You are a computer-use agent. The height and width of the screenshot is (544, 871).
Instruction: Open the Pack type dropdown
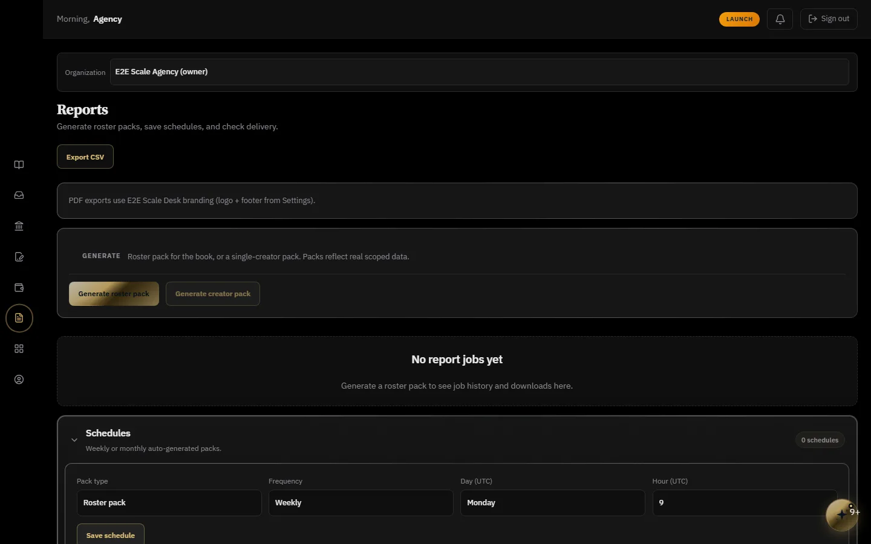(169, 503)
